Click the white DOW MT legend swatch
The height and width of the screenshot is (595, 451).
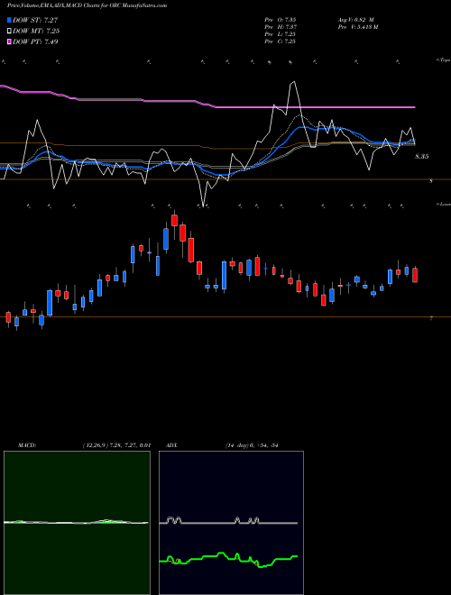(10, 32)
